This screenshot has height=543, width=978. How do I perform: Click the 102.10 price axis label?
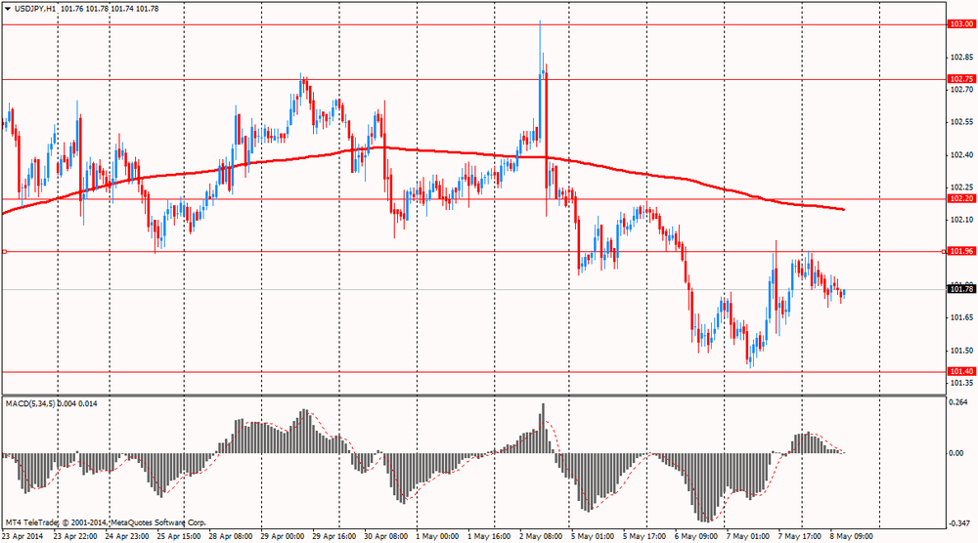pos(961,220)
